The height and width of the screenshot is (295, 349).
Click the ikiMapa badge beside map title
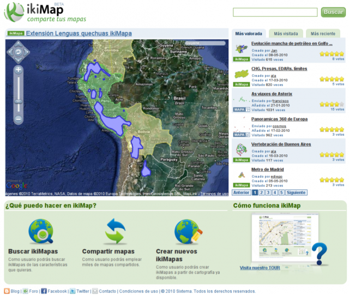point(16,33)
